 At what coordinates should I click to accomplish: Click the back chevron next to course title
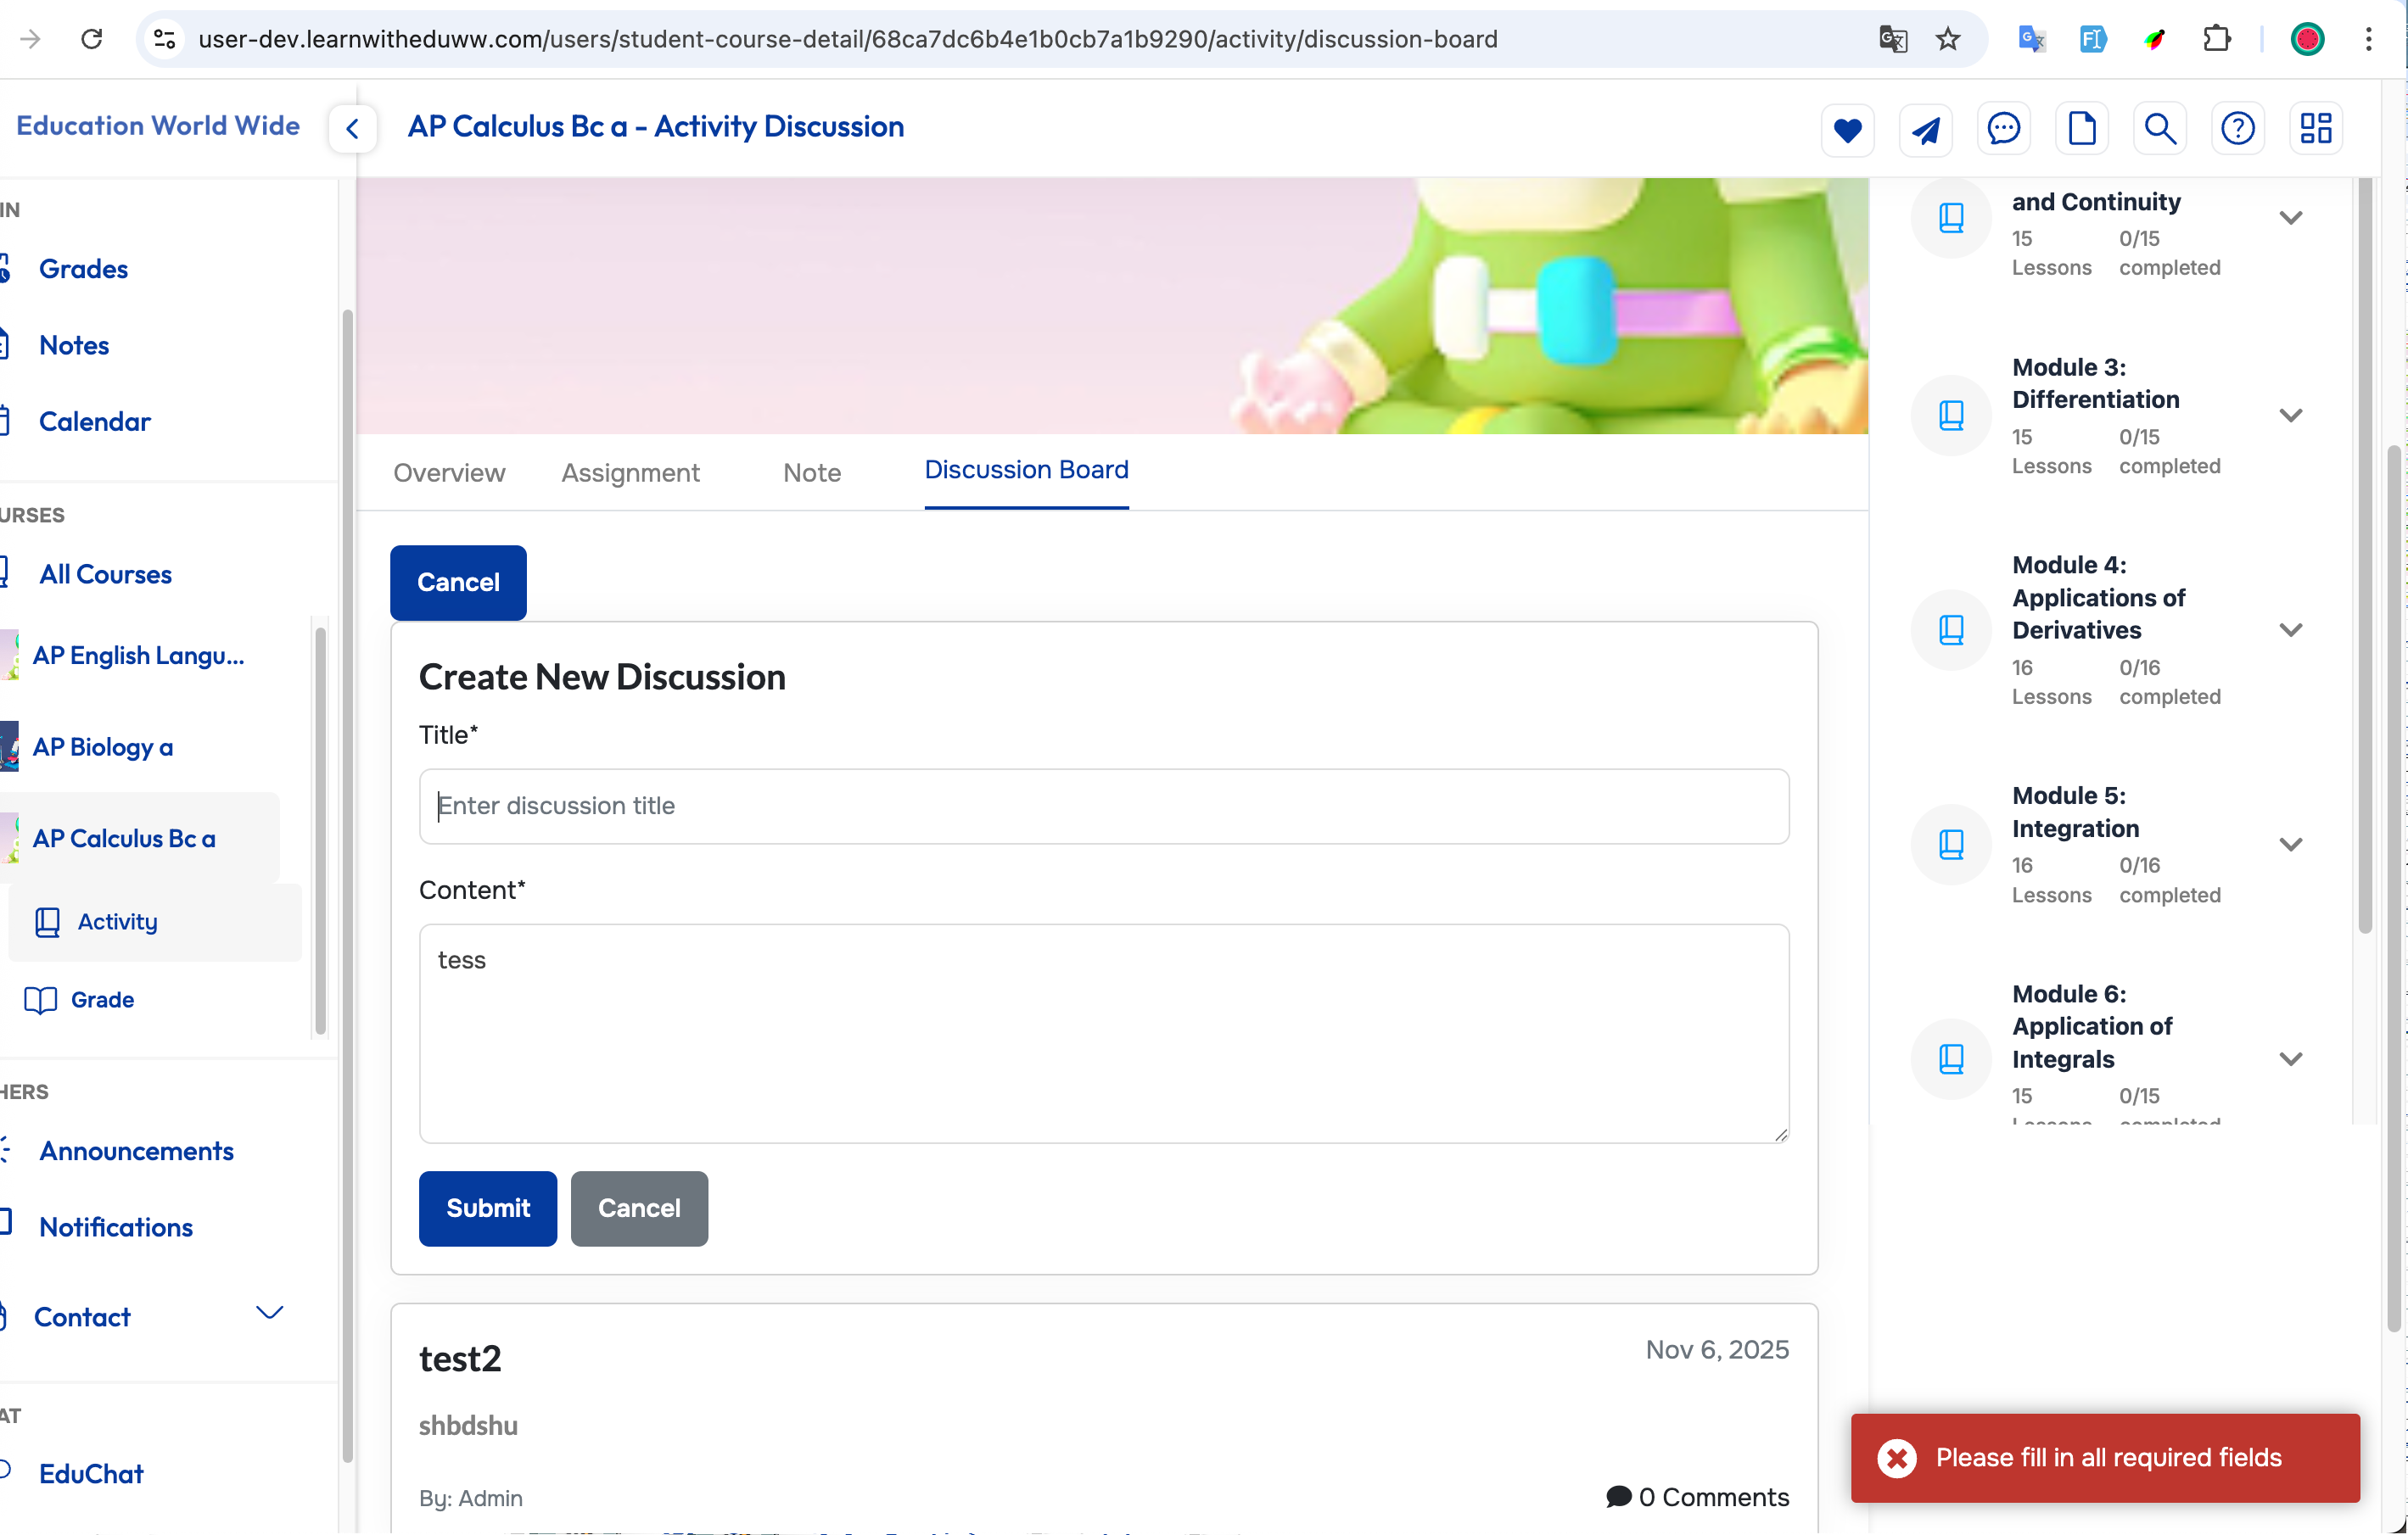point(352,129)
